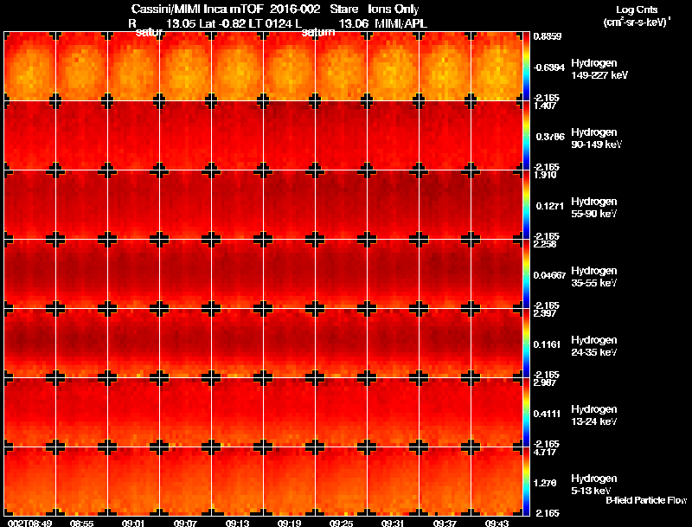Click the 'Hydrogen 149-227 keV' row label

(x=599, y=69)
